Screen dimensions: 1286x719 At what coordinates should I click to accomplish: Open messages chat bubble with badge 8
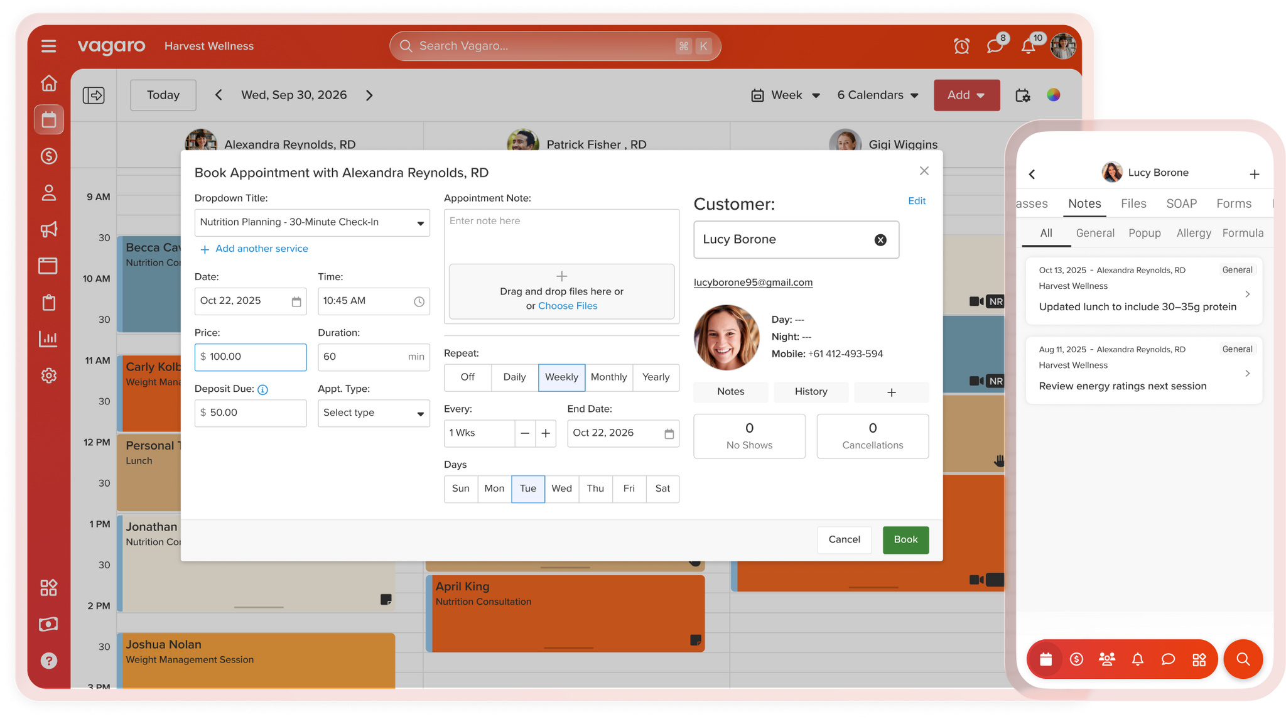coord(995,46)
